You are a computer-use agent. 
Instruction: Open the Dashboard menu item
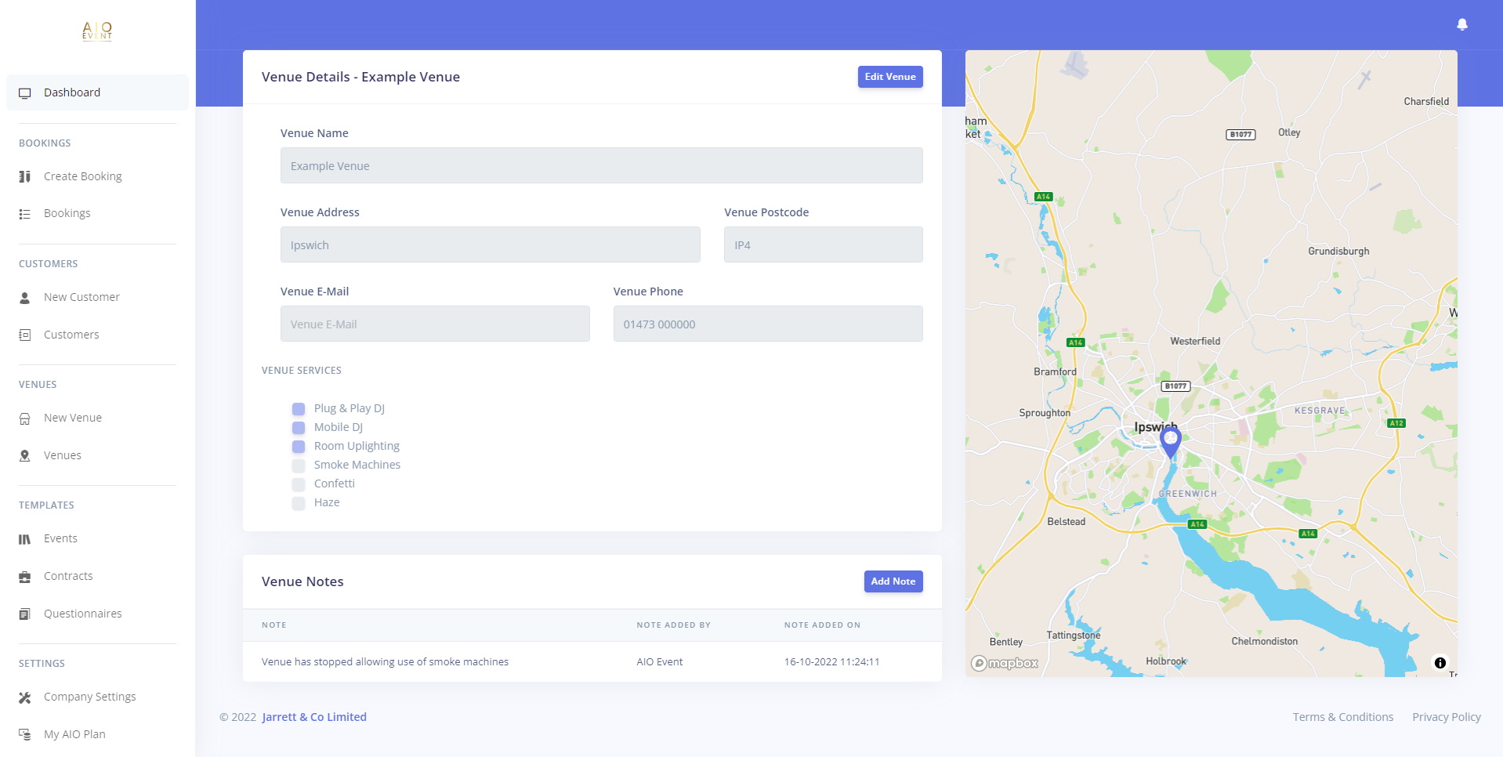point(72,92)
